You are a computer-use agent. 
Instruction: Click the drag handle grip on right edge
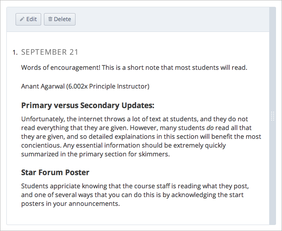[x=273, y=116]
